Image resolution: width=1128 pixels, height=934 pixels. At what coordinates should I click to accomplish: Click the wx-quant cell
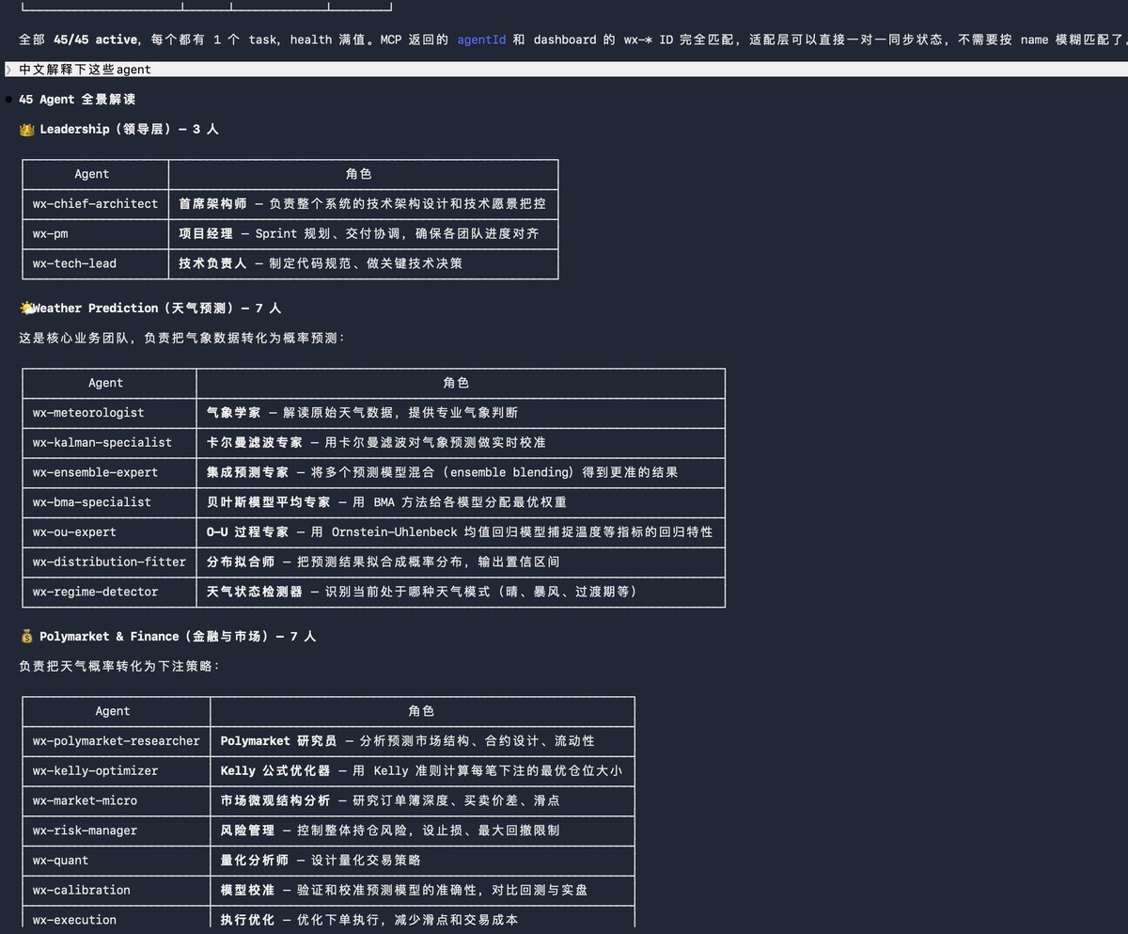point(116,860)
